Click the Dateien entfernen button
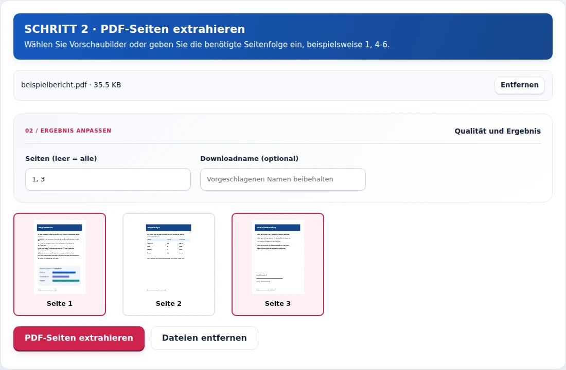Viewport: 566px width, 370px height. pyautogui.click(x=204, y=338)
